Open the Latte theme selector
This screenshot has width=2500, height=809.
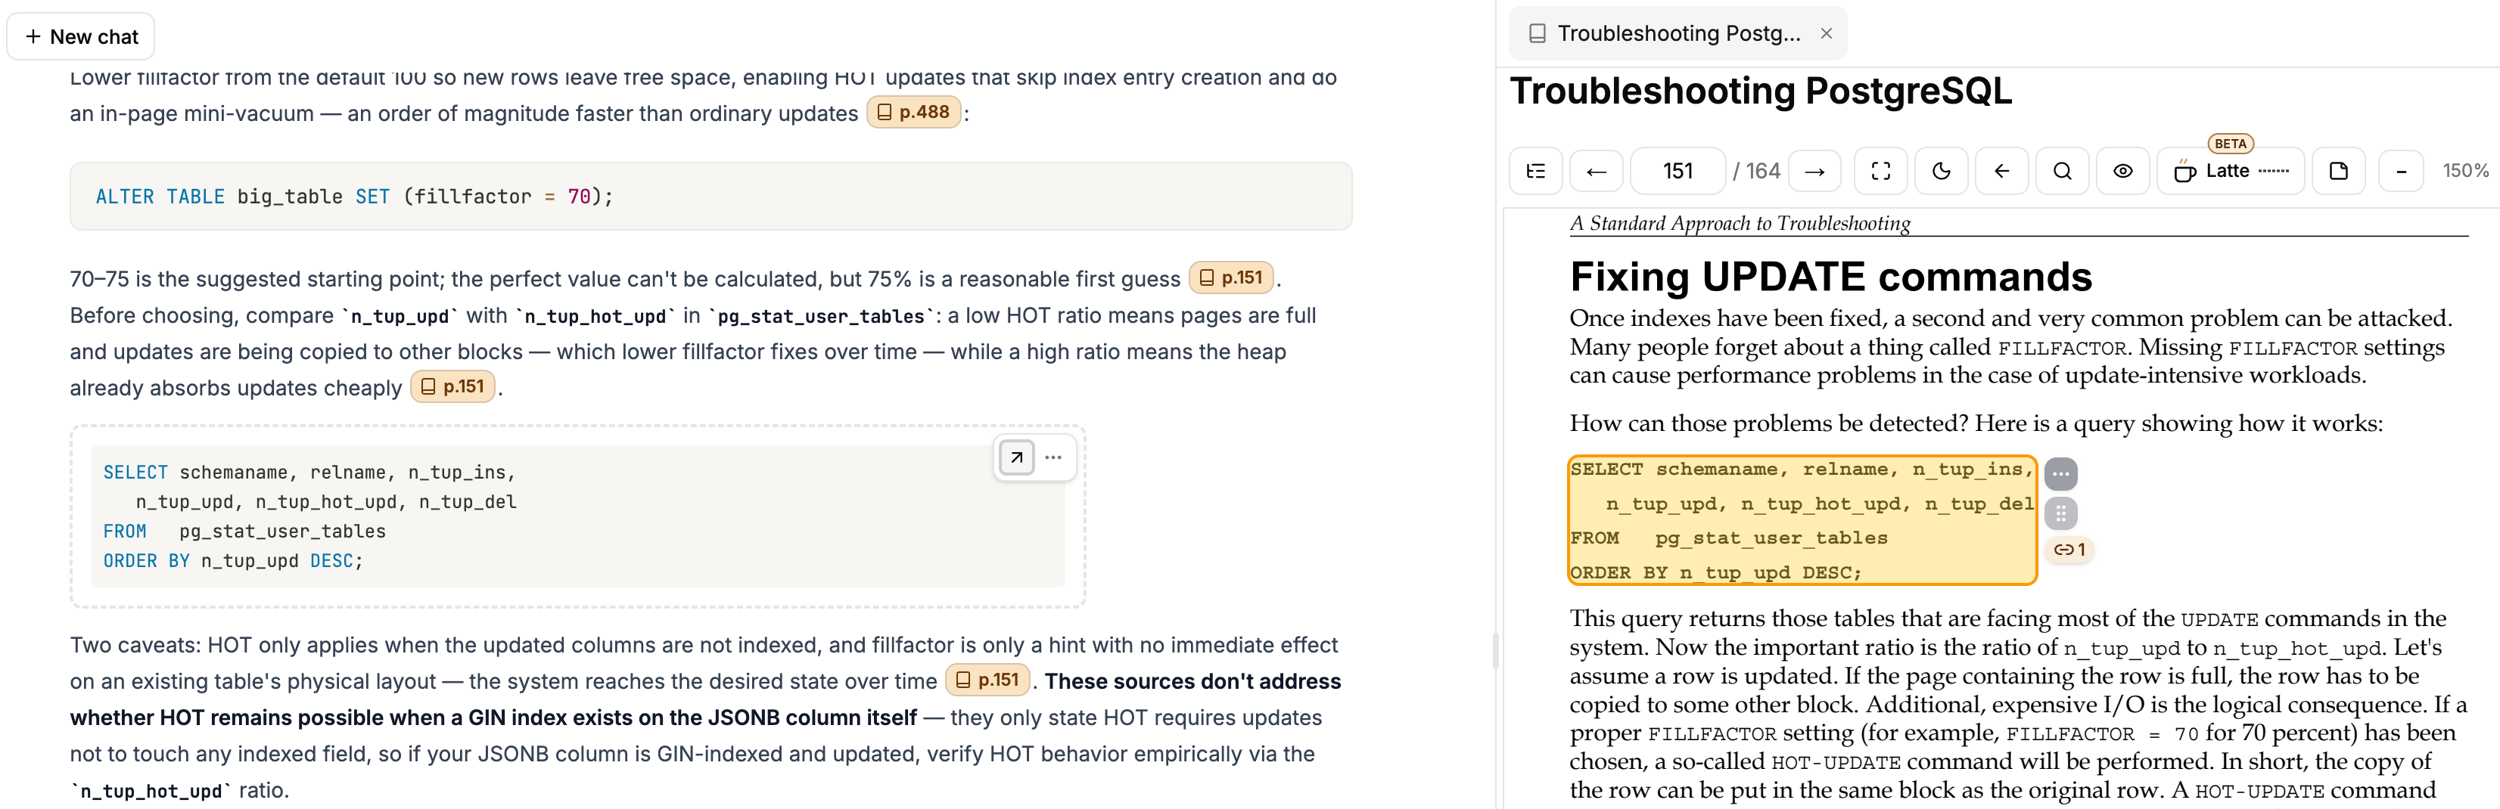point(2230,171)
